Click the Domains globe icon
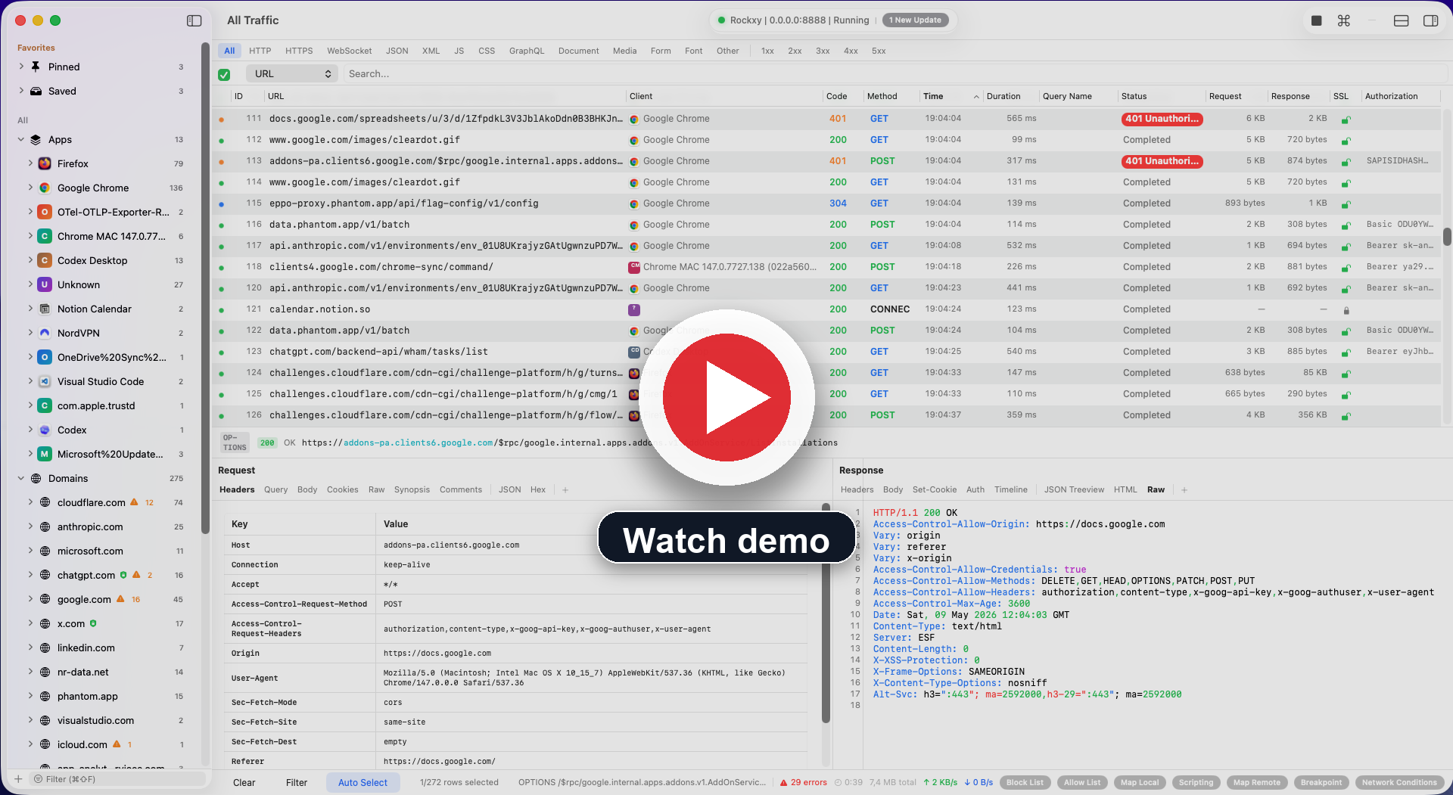This screenshot has height=795, width=1453. pyautogui.click(x=36, y=478)
